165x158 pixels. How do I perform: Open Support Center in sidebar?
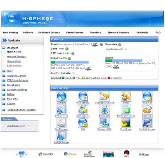click(16, 75)
